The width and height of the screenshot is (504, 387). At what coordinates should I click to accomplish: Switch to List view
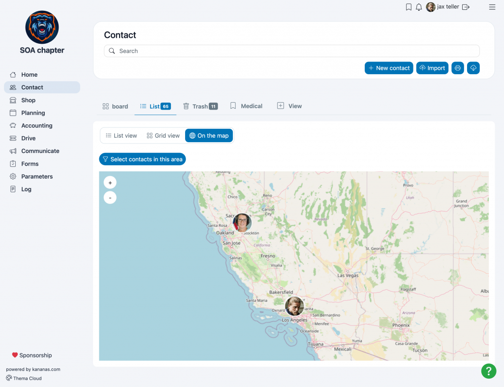click(122, 136)
